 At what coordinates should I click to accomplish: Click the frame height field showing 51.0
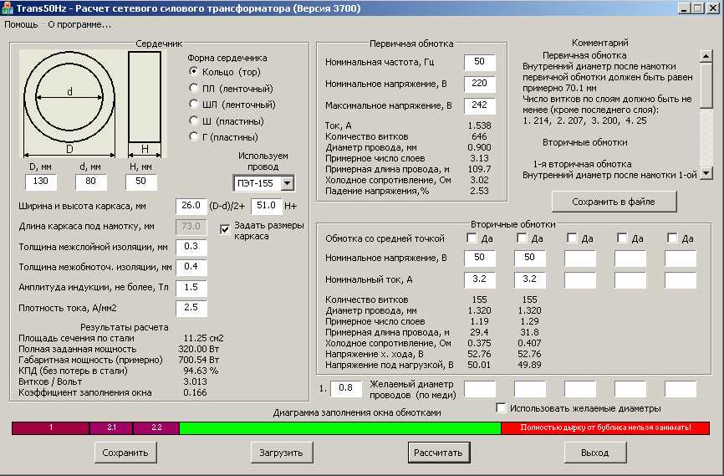[x=267, y=206]
